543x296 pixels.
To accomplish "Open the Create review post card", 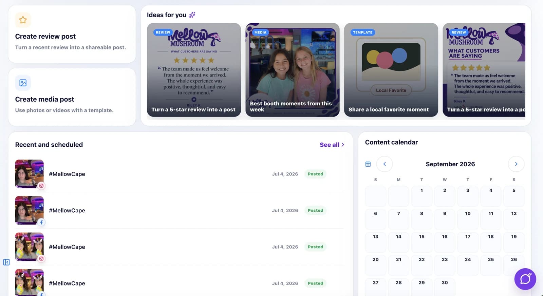I will click(x=72, y=34).
